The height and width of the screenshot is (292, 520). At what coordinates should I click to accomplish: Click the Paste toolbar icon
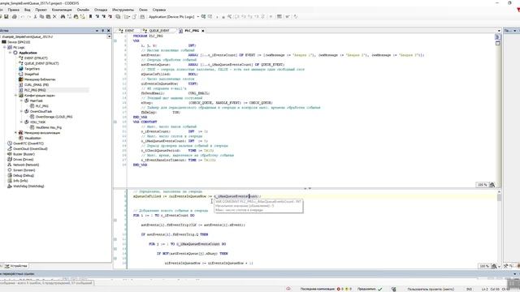(x=48, y=16)
